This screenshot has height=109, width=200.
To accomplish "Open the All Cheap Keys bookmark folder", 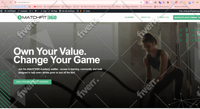I will tap(146, 6).
